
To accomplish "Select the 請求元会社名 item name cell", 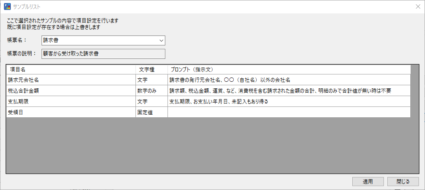I will tap(71, 80).
